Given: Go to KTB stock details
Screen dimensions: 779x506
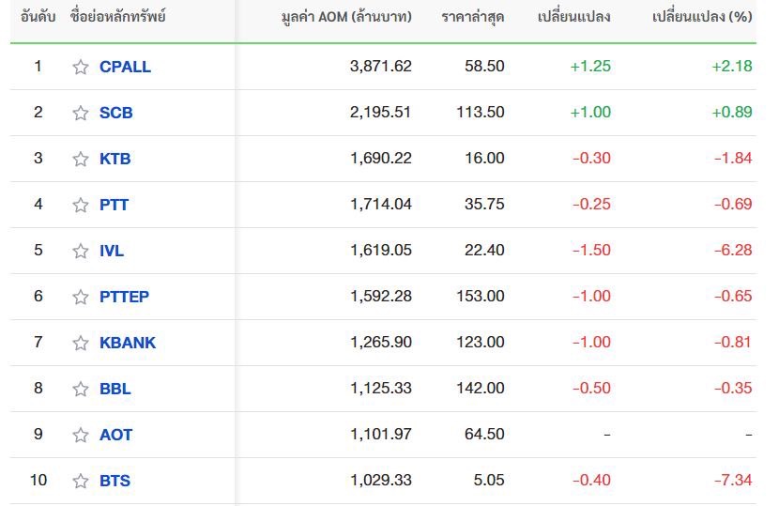Looking at the screenshot, I should tap(115, 159).
